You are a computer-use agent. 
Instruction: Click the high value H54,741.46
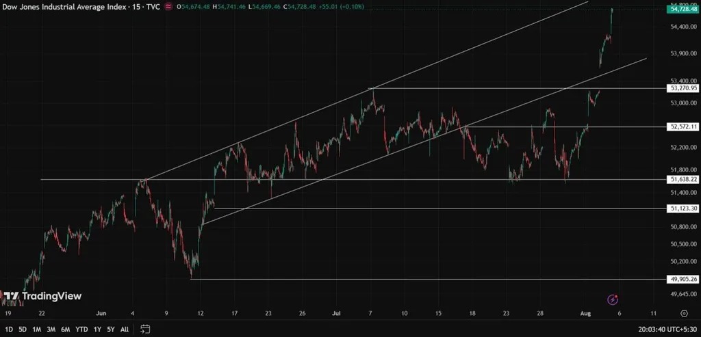pos(229,7)
